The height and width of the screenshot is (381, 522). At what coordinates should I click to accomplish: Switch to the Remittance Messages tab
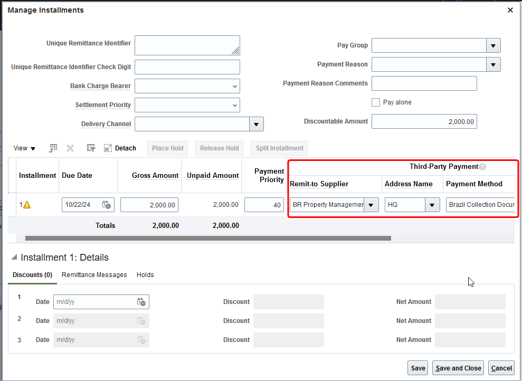[94, 275]
